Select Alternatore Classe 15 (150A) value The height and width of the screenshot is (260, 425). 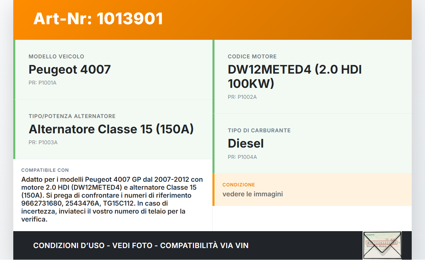(111, 129)
